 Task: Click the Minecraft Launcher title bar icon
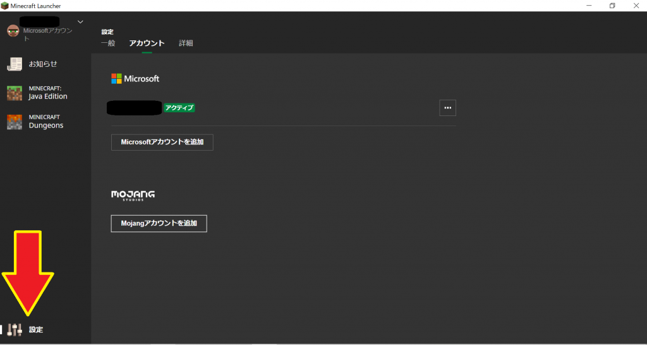click(x=5, y=6)
